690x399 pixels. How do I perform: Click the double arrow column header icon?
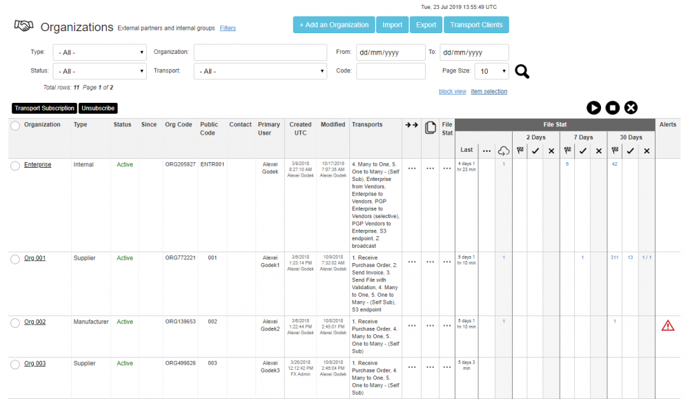pos(412,125)
